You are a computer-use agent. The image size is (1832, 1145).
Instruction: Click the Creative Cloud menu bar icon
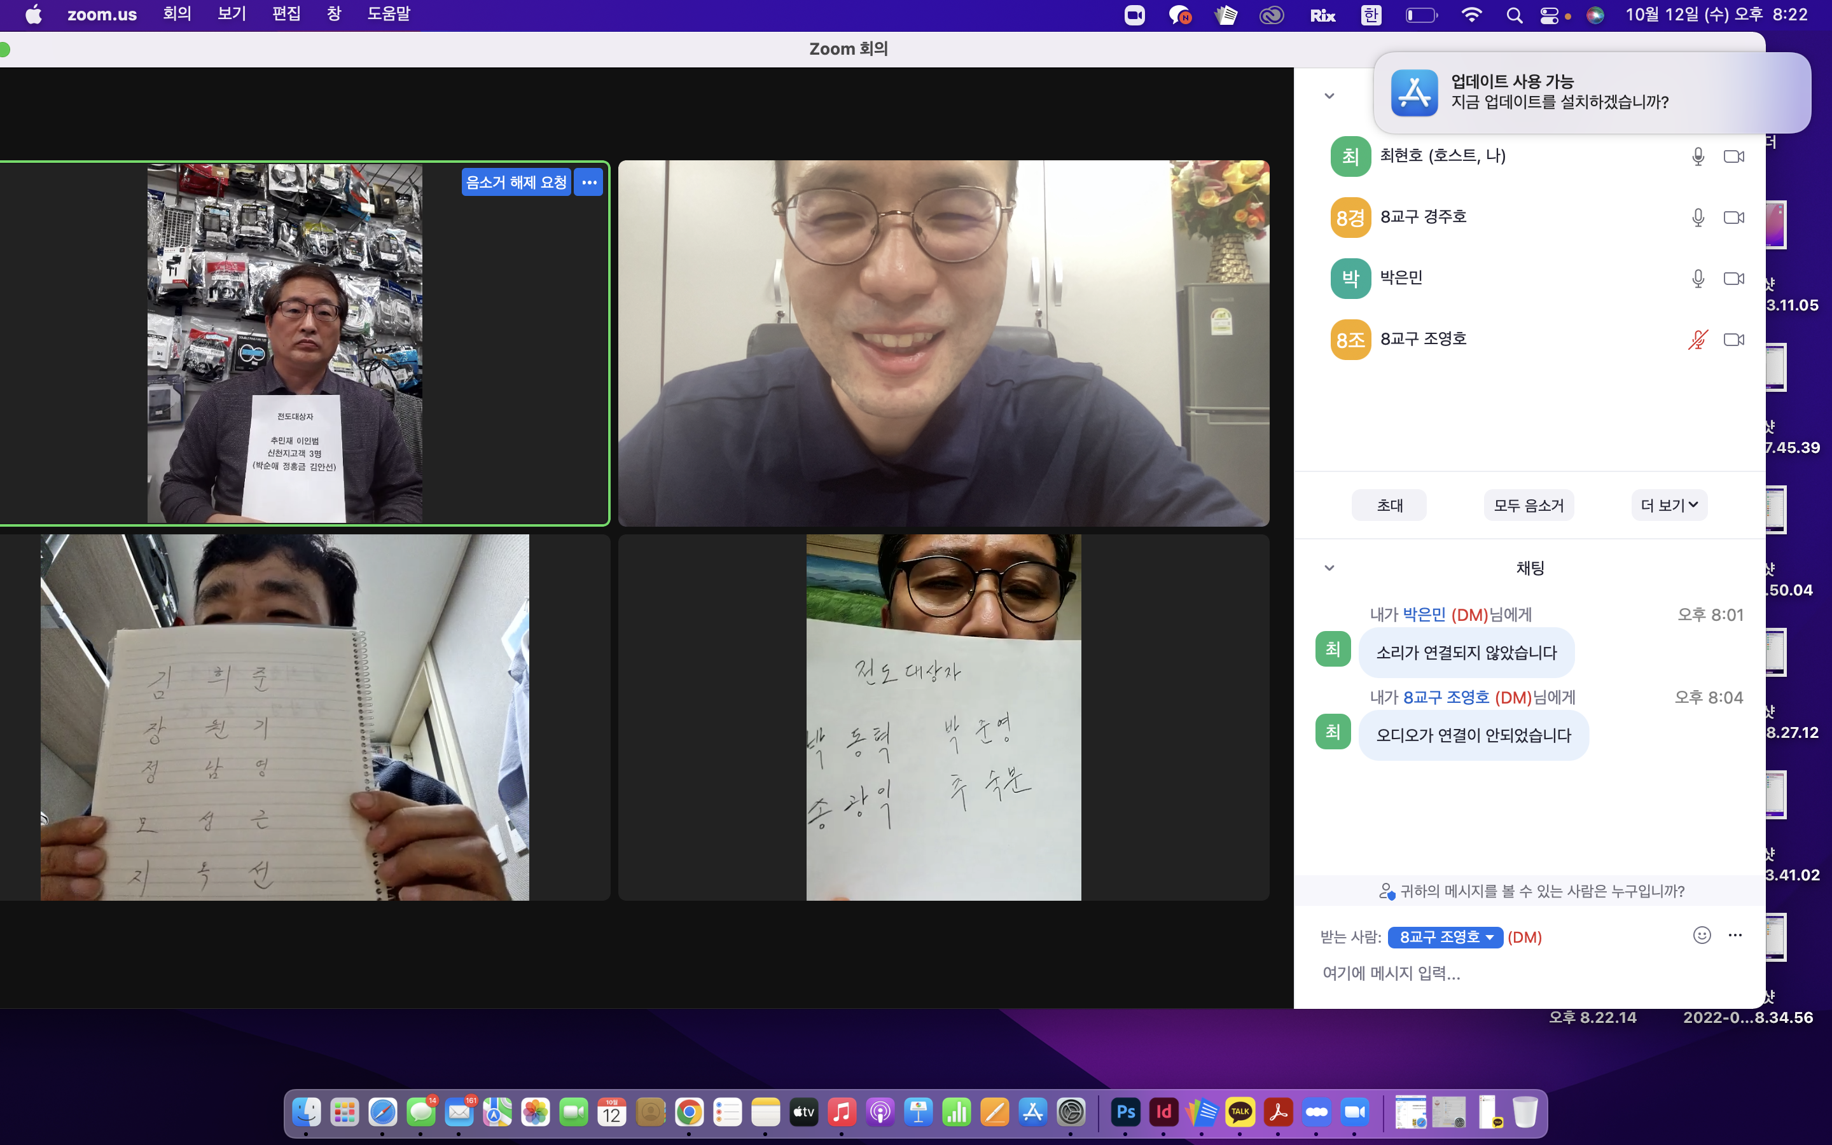1271,15
